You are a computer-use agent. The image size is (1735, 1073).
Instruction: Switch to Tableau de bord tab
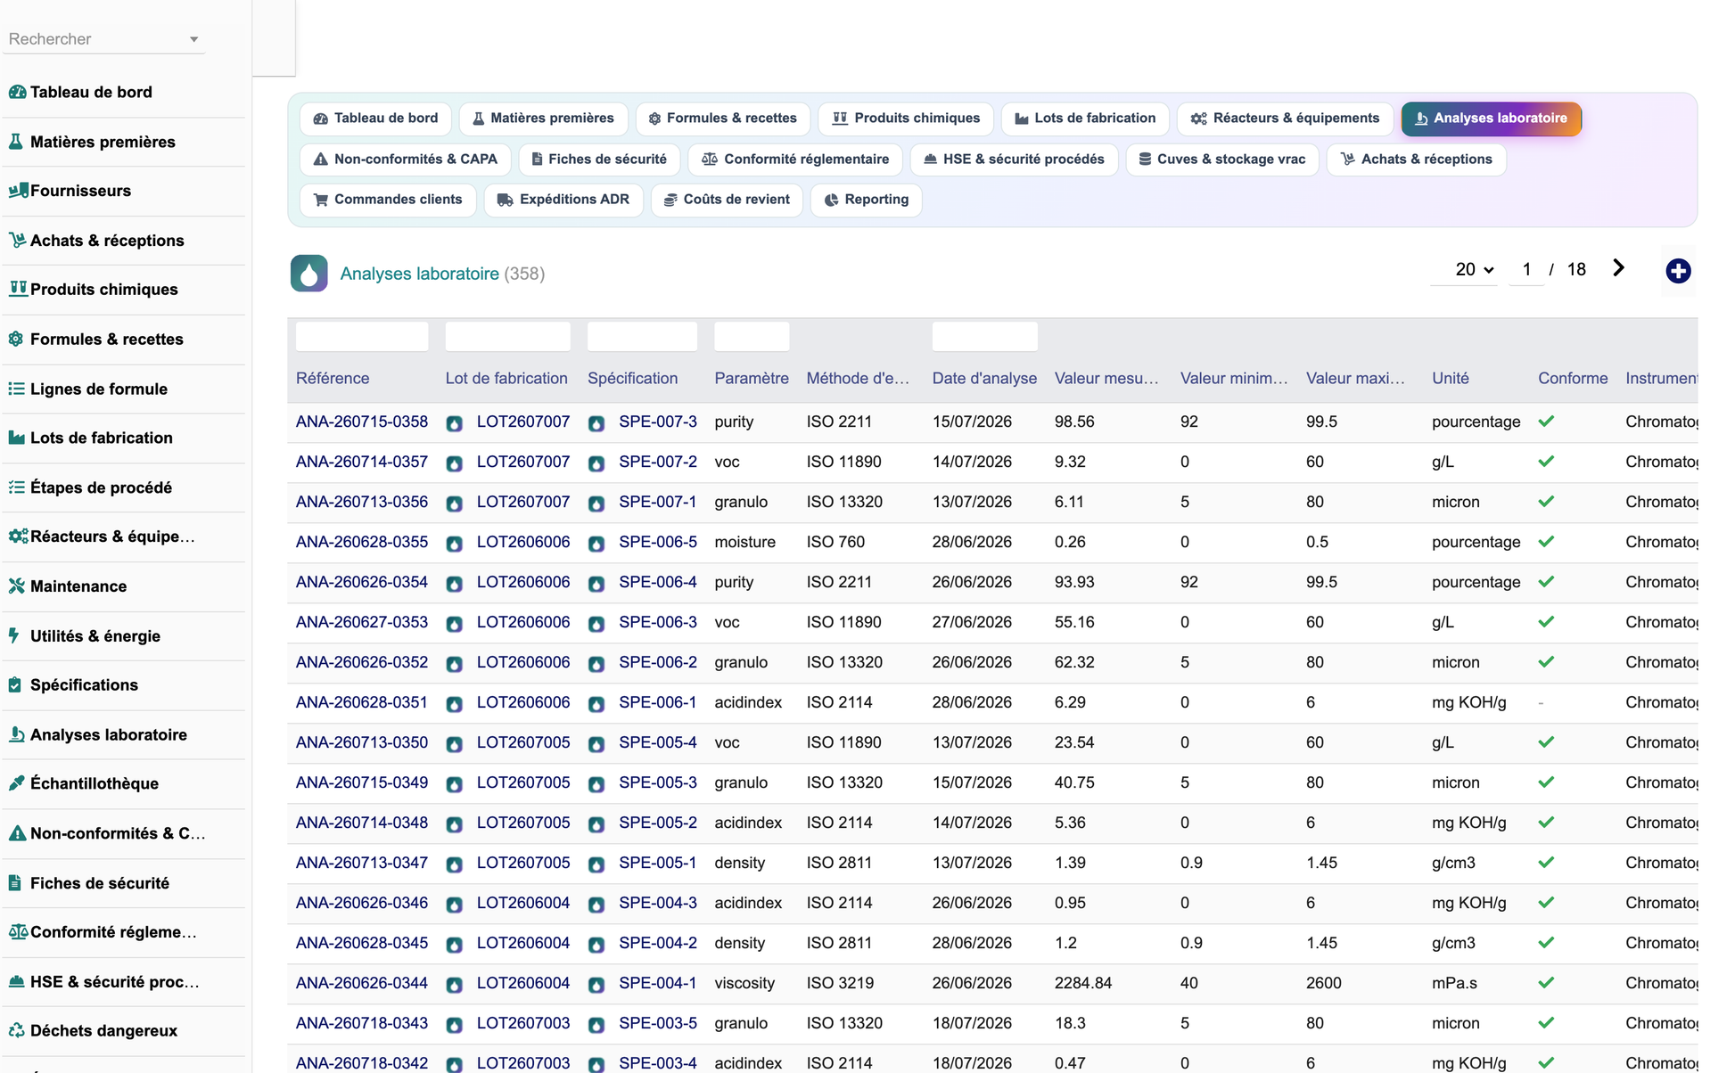click(x=375, y=119)
